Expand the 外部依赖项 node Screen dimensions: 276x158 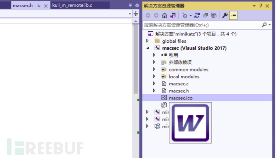[x=154, y=62]
